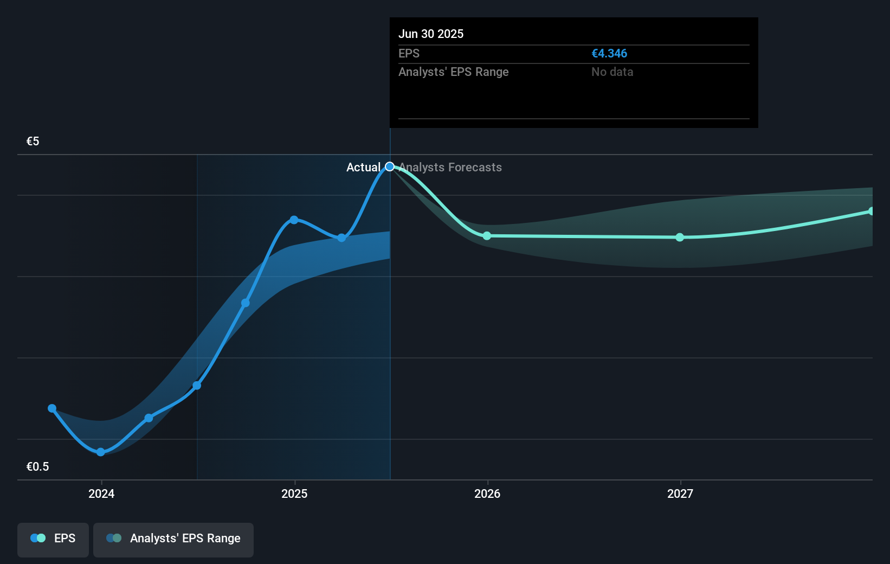Click the 2024 x-axis label
Image resolution: width=890 pixels, height=564 pixels.
(101, 493)
